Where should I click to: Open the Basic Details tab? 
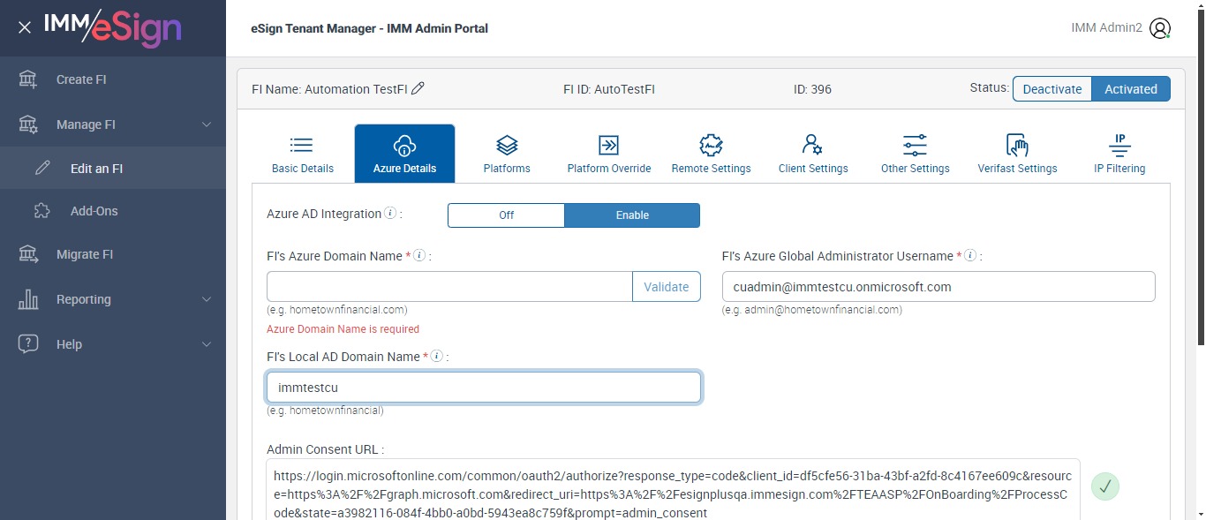[303, 154]
